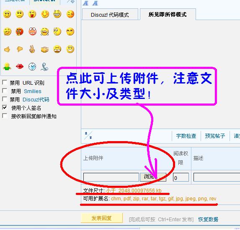Check the disable URL recognition box
Image resolution: width=240 pixels, height=230 pixels.
[5, 83]
